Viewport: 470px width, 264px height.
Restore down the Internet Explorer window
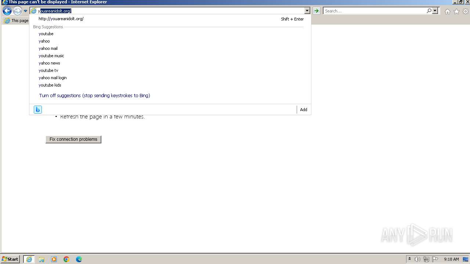(x=461, y=2)
